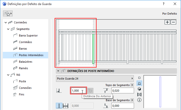Click the top of segment offset icon
The image size is (181, 110).
click(106, 91)
